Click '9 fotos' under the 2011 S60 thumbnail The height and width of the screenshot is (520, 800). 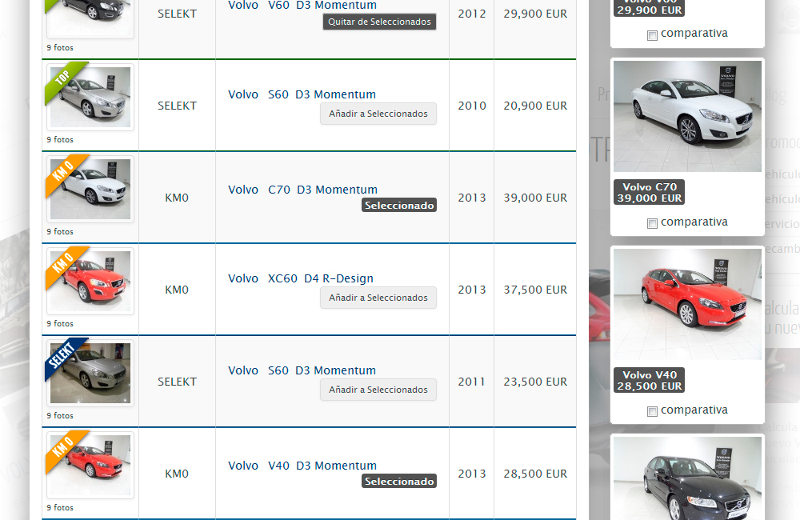pos(60,415)
